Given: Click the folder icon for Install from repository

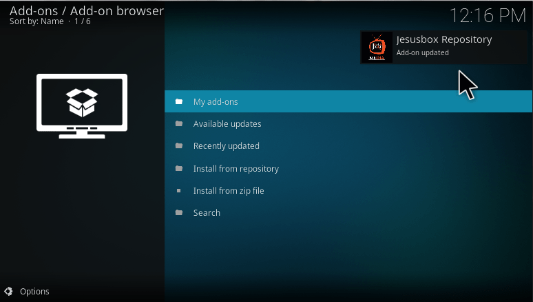Looking at the screenshot, I should point(179,169).
